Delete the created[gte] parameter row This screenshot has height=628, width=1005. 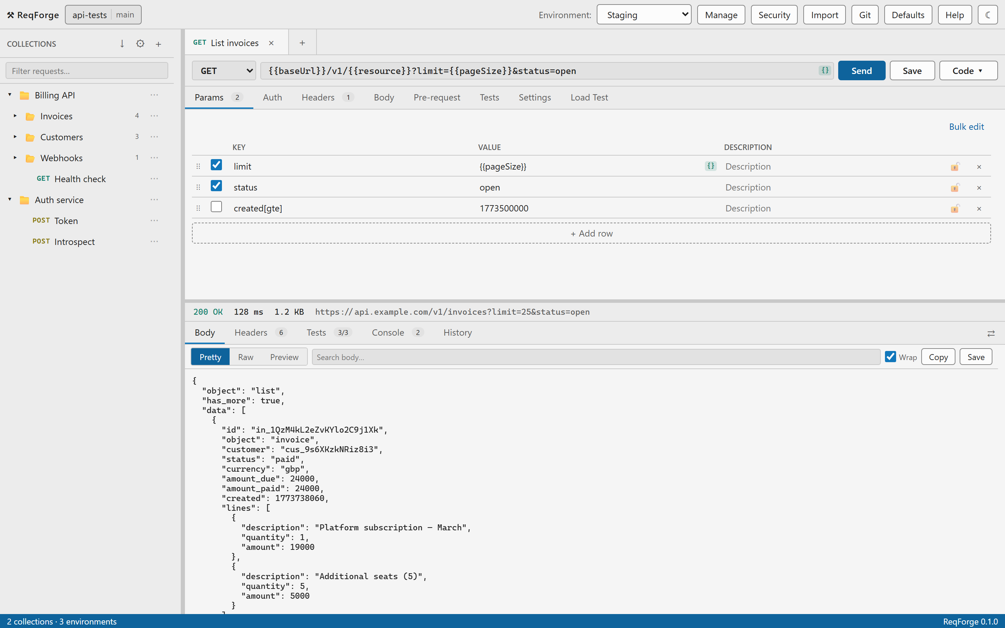point(979,209)
